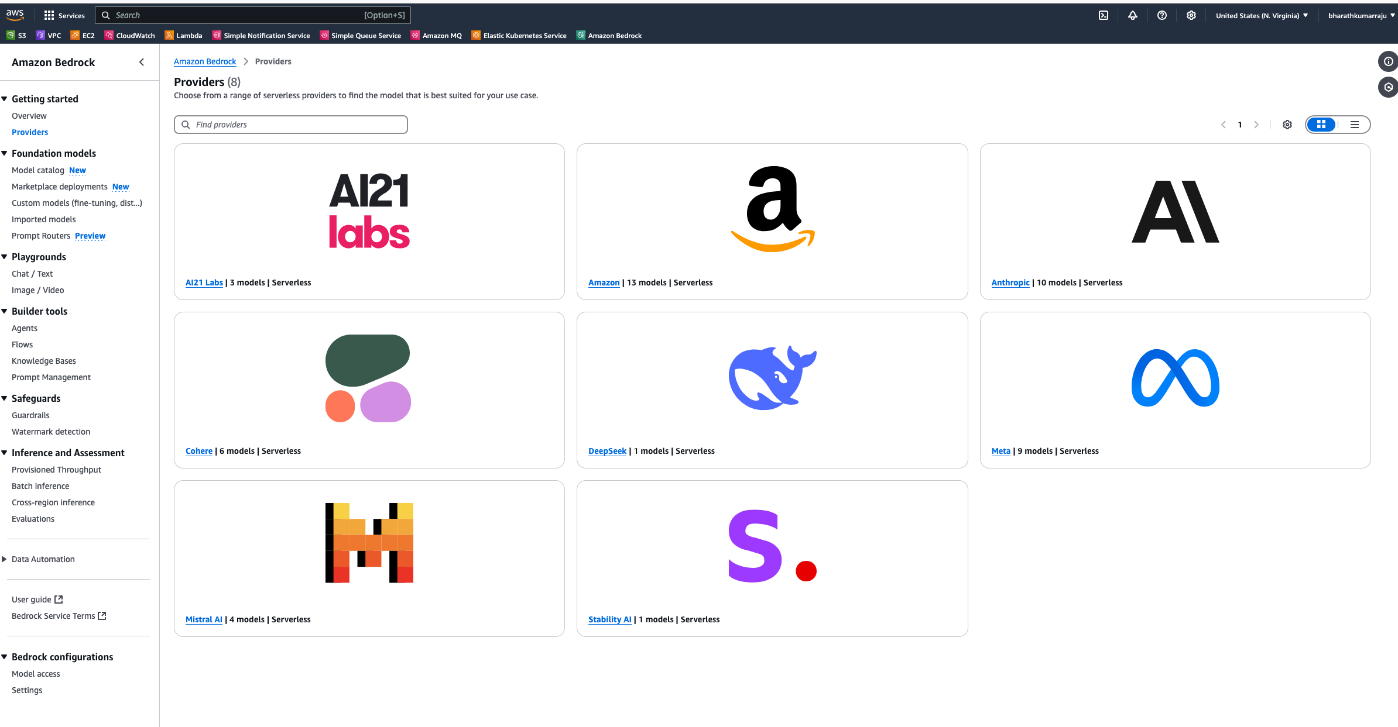Open the Cohere provider link
Viewport: 1398px width, 727px height.
coord(199,451)
